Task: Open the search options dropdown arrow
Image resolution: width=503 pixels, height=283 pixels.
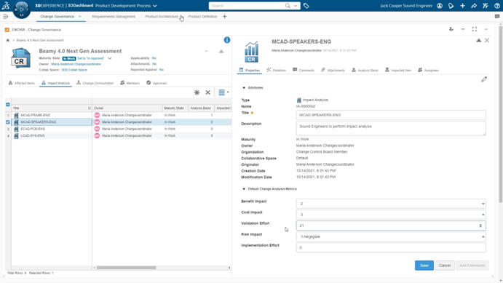Action: 295,6
